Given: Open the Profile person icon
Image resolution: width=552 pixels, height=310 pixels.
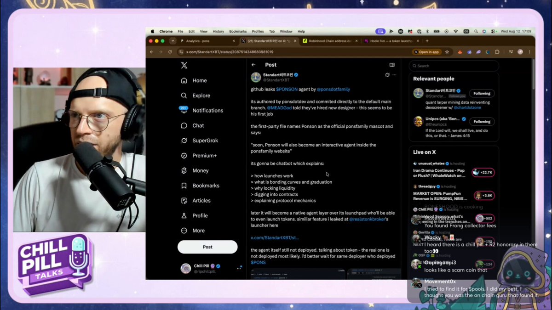Looking at the screenshot, I should pyautogui.click(x=184, y=215).
